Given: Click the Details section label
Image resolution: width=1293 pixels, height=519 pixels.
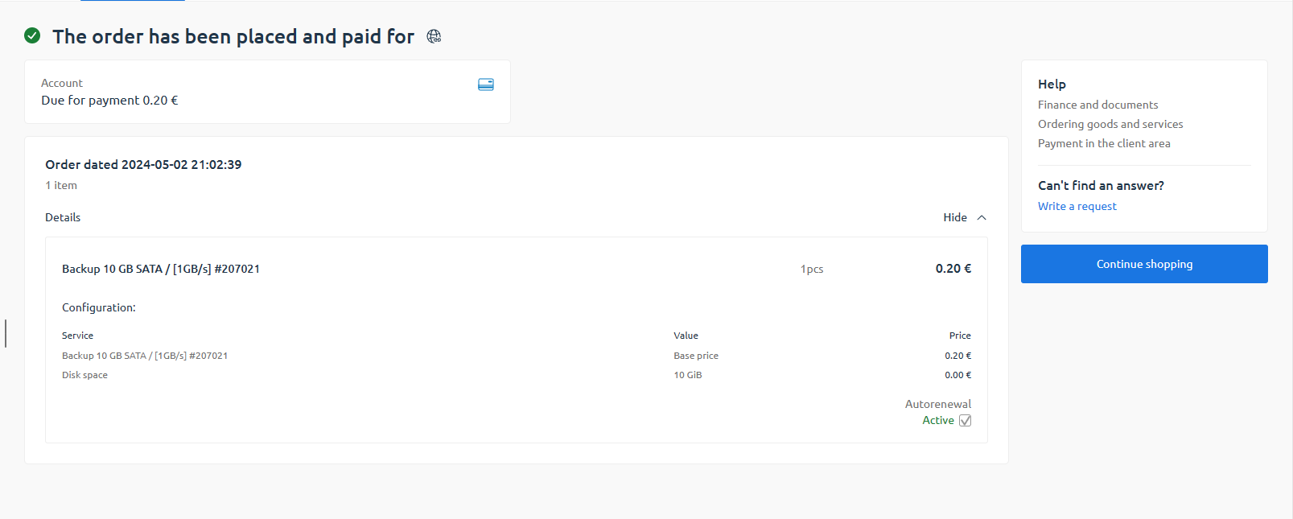Looking at the screenshot, I should tap(63, 218).
